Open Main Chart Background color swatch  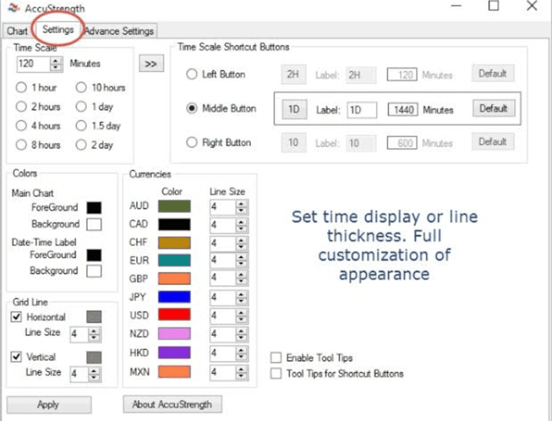point(94,224)
